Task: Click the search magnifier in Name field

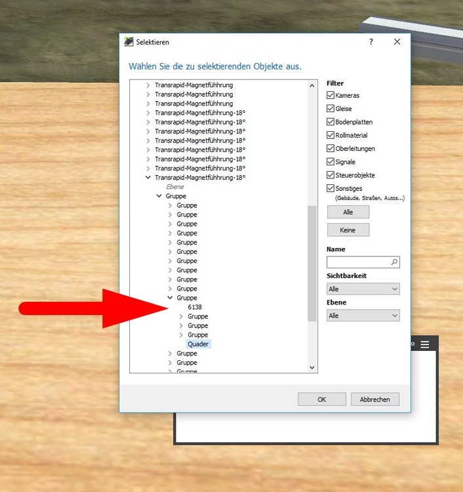Action: [394, 262]
